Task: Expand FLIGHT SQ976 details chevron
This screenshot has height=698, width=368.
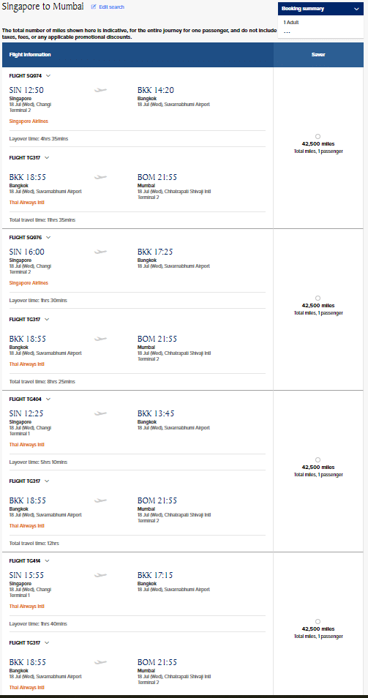Action: (48, 237)
